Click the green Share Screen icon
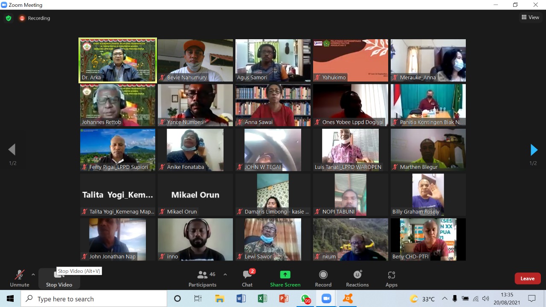This screenshot has width=546, height=307. [285, 275]
